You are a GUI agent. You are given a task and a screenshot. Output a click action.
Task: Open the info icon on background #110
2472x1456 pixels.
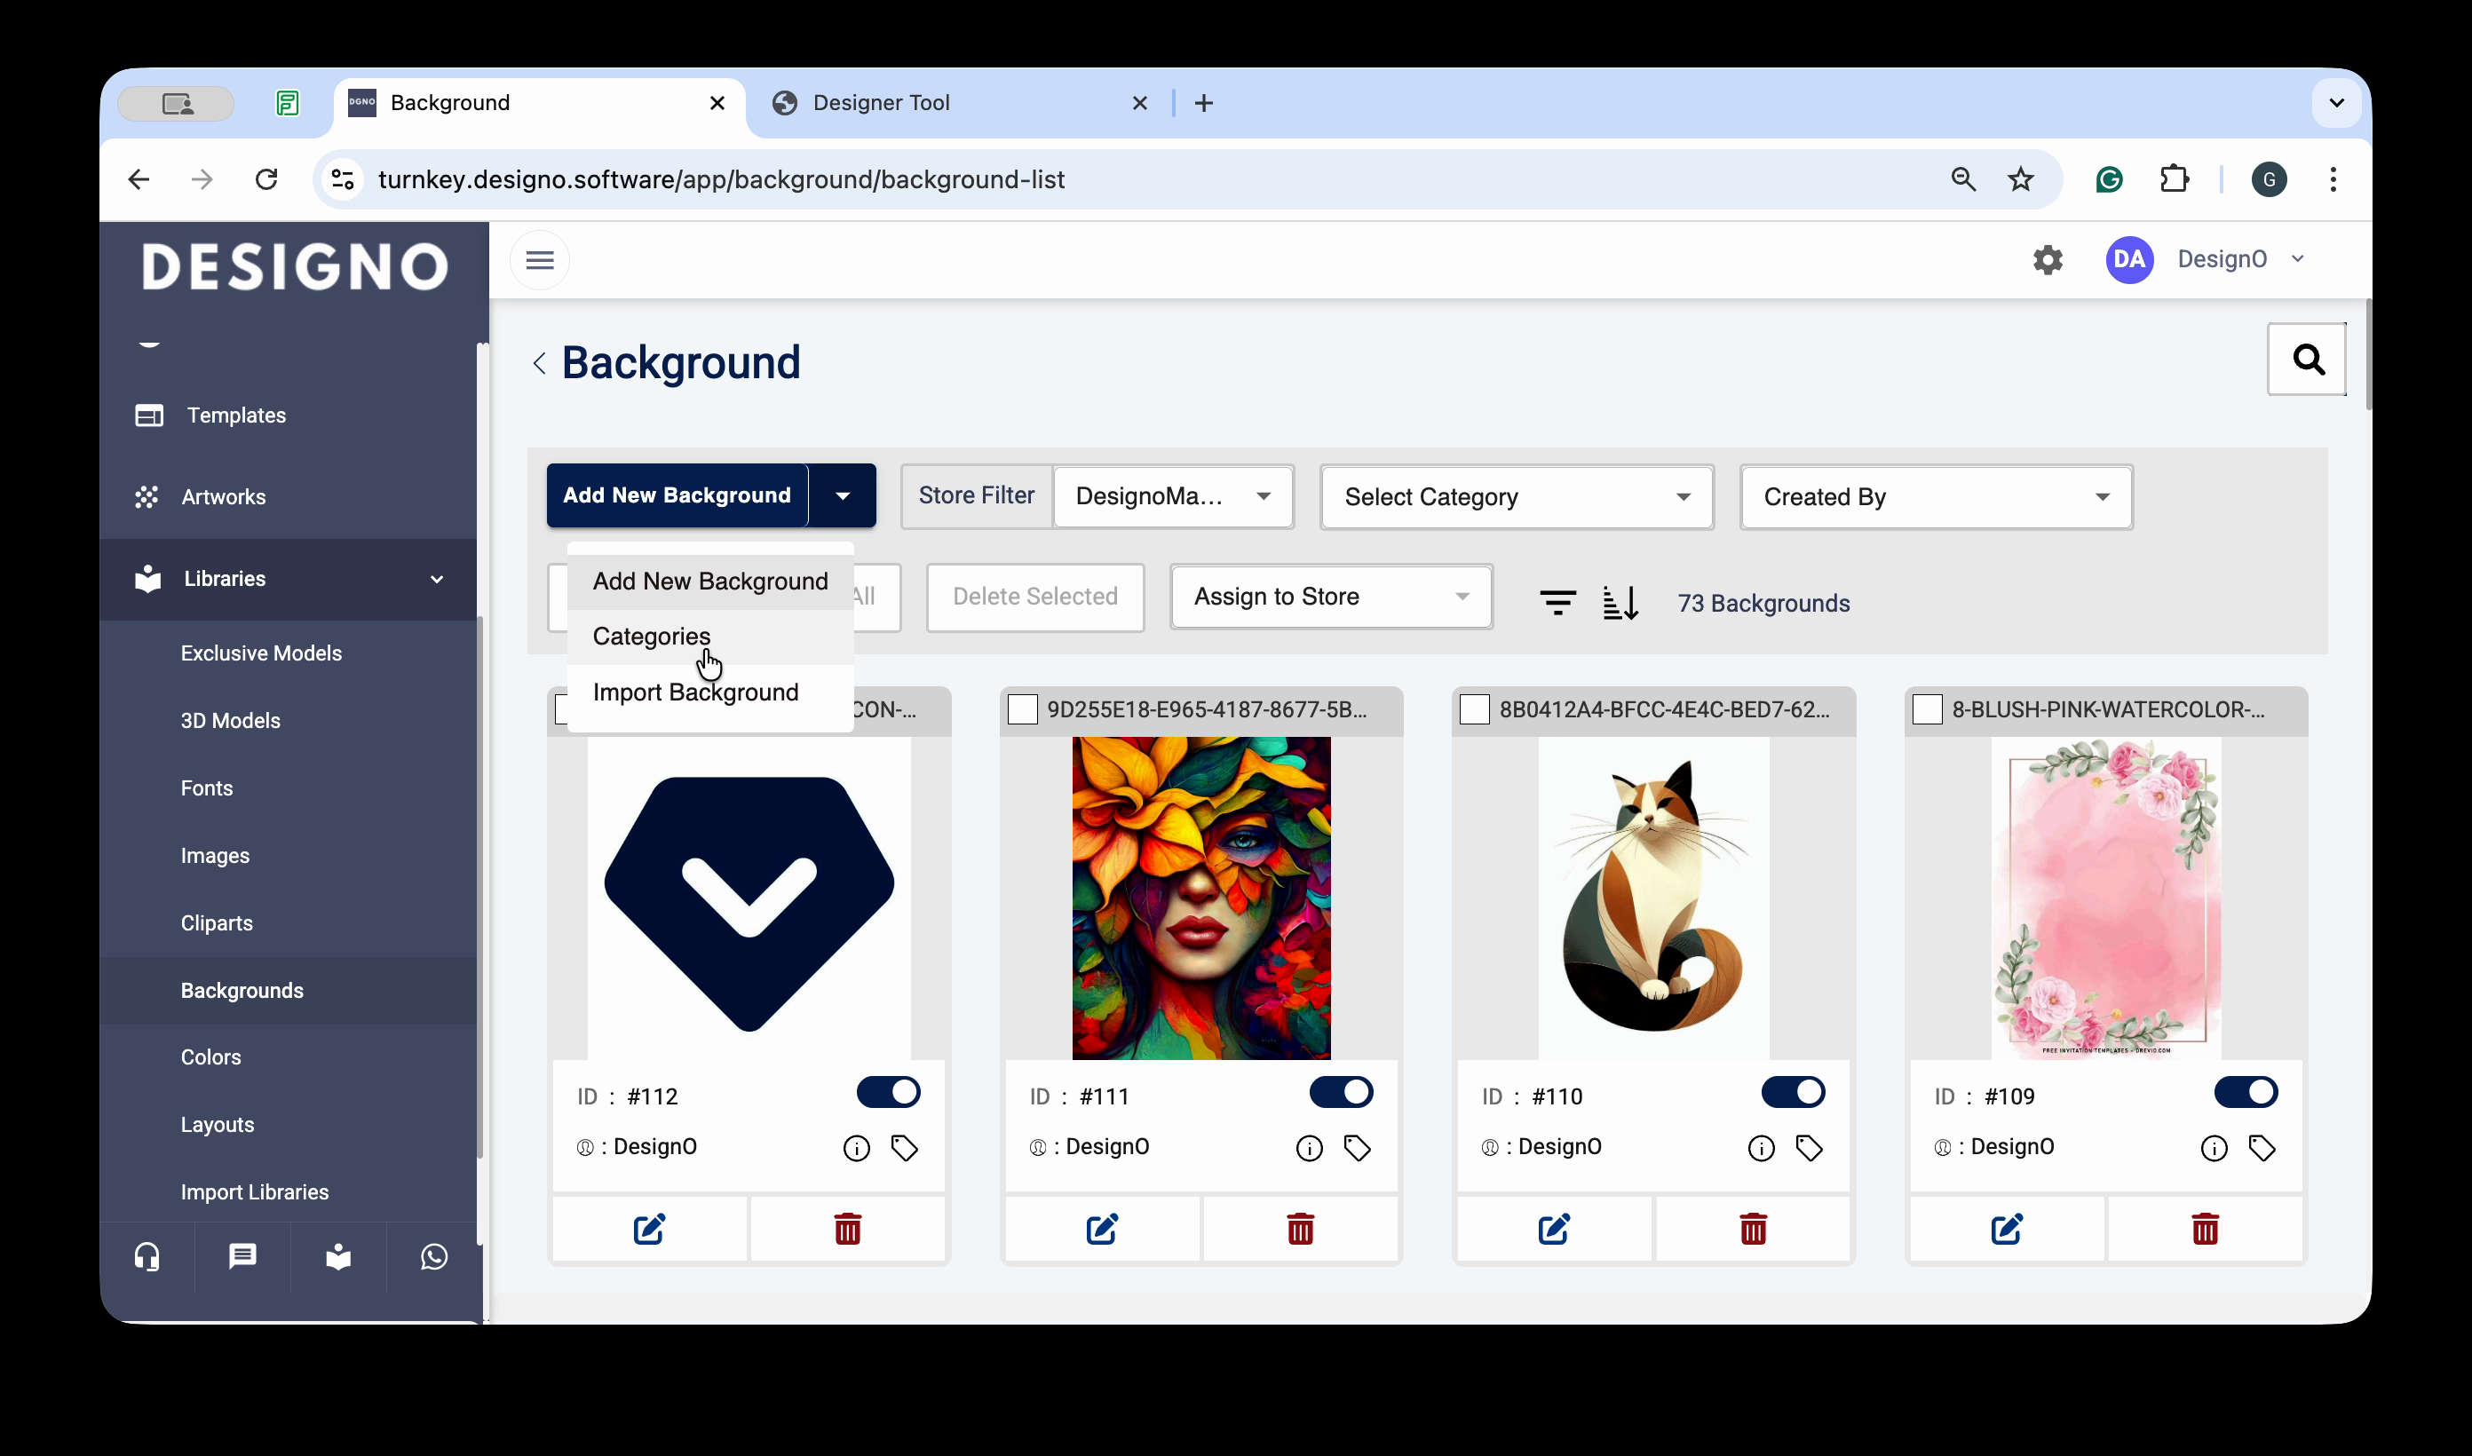click(x=1761, y=1148)
